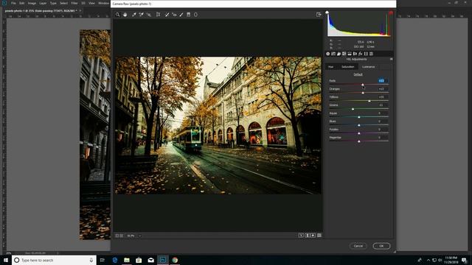This screenshot has width=472, height=265.
Task: Click the Aquas slider handle
Action: click(359, 117)
